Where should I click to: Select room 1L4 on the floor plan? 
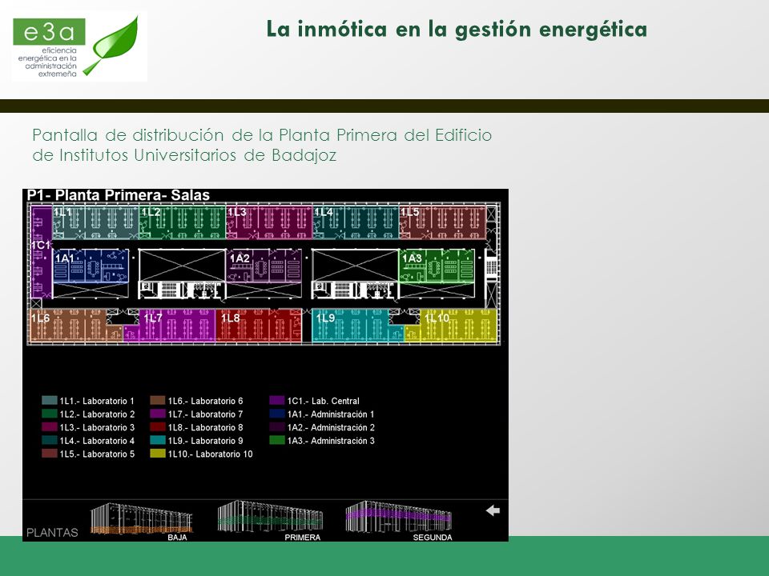point(356,222)
